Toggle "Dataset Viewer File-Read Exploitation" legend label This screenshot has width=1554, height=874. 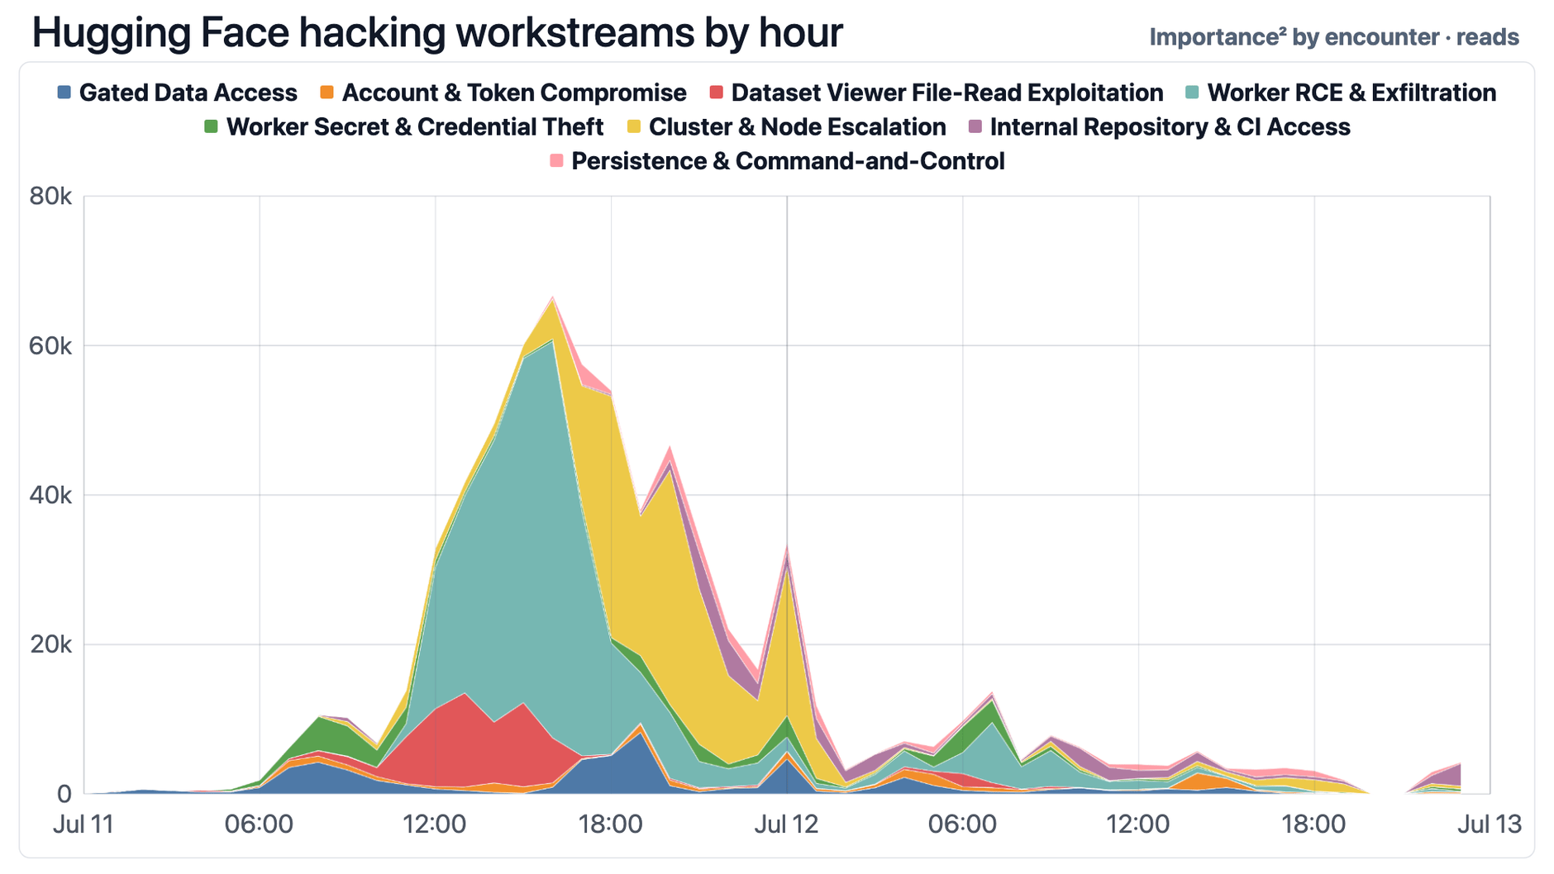(x=947, y=93)
